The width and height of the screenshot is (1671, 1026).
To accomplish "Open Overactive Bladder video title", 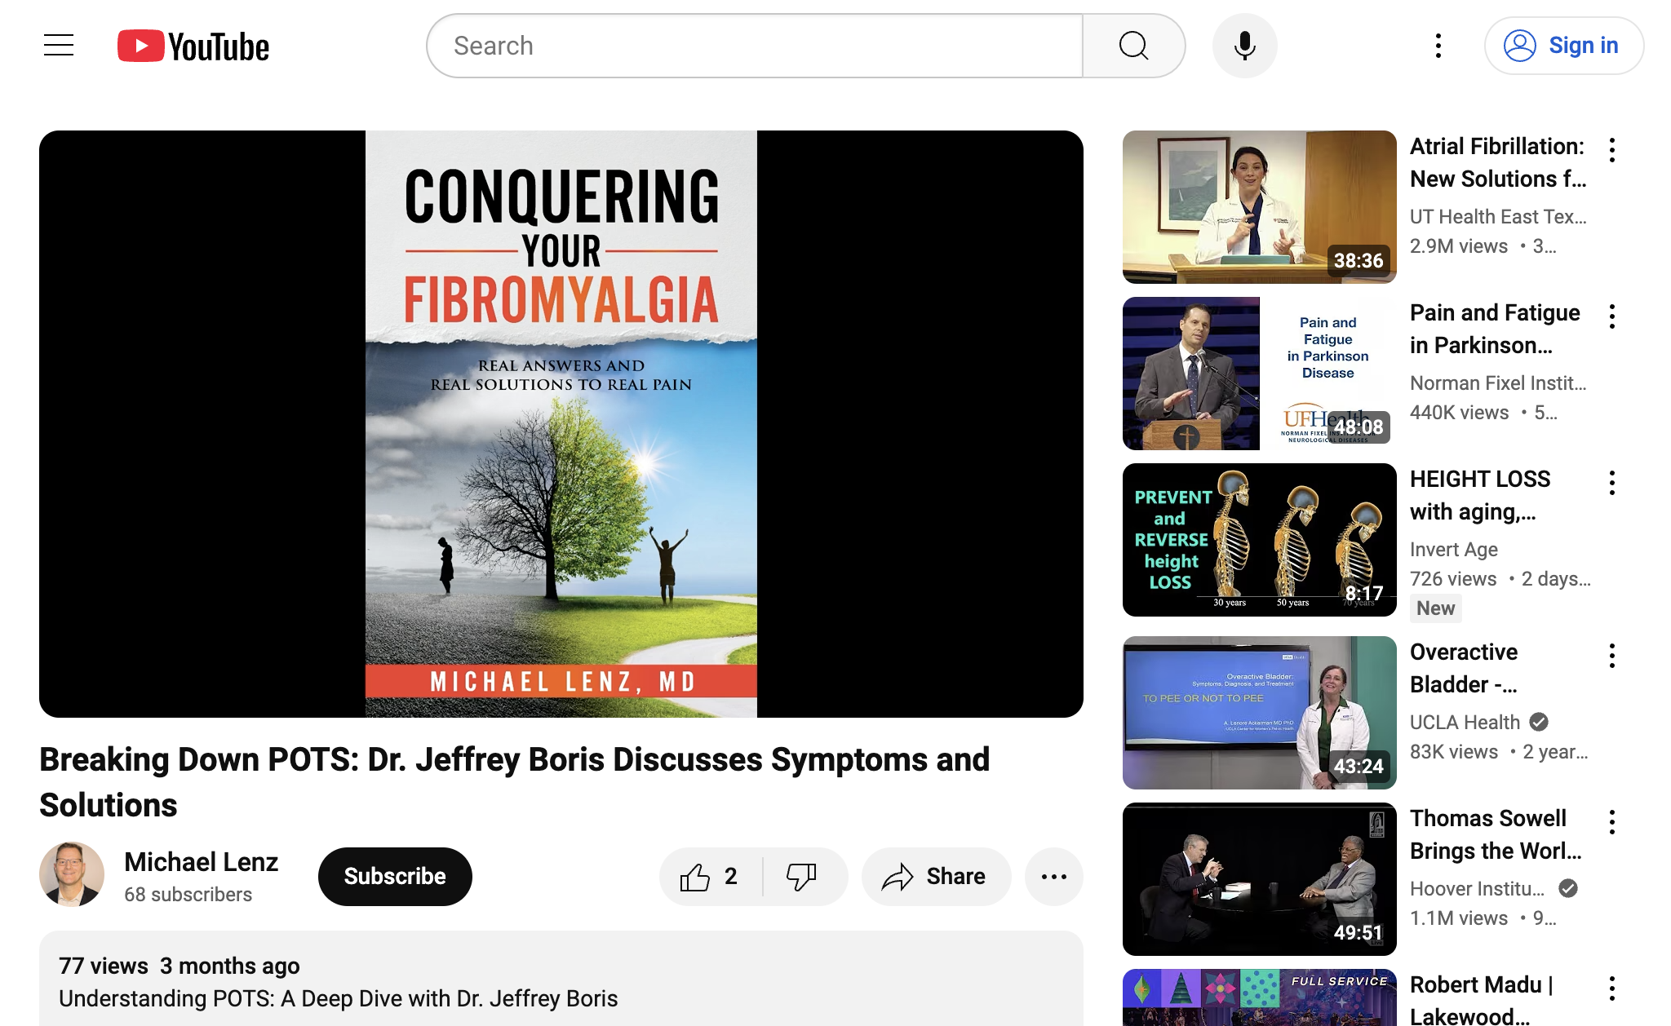I will pos(1464,668).
